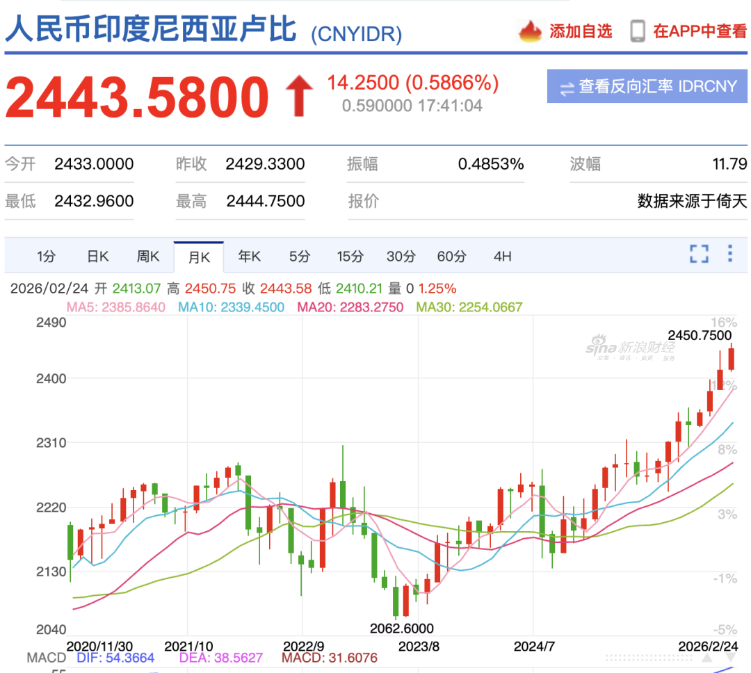Select the 60分 chart tab
This screenshot has width=751, height=673.
click(452, 257)
